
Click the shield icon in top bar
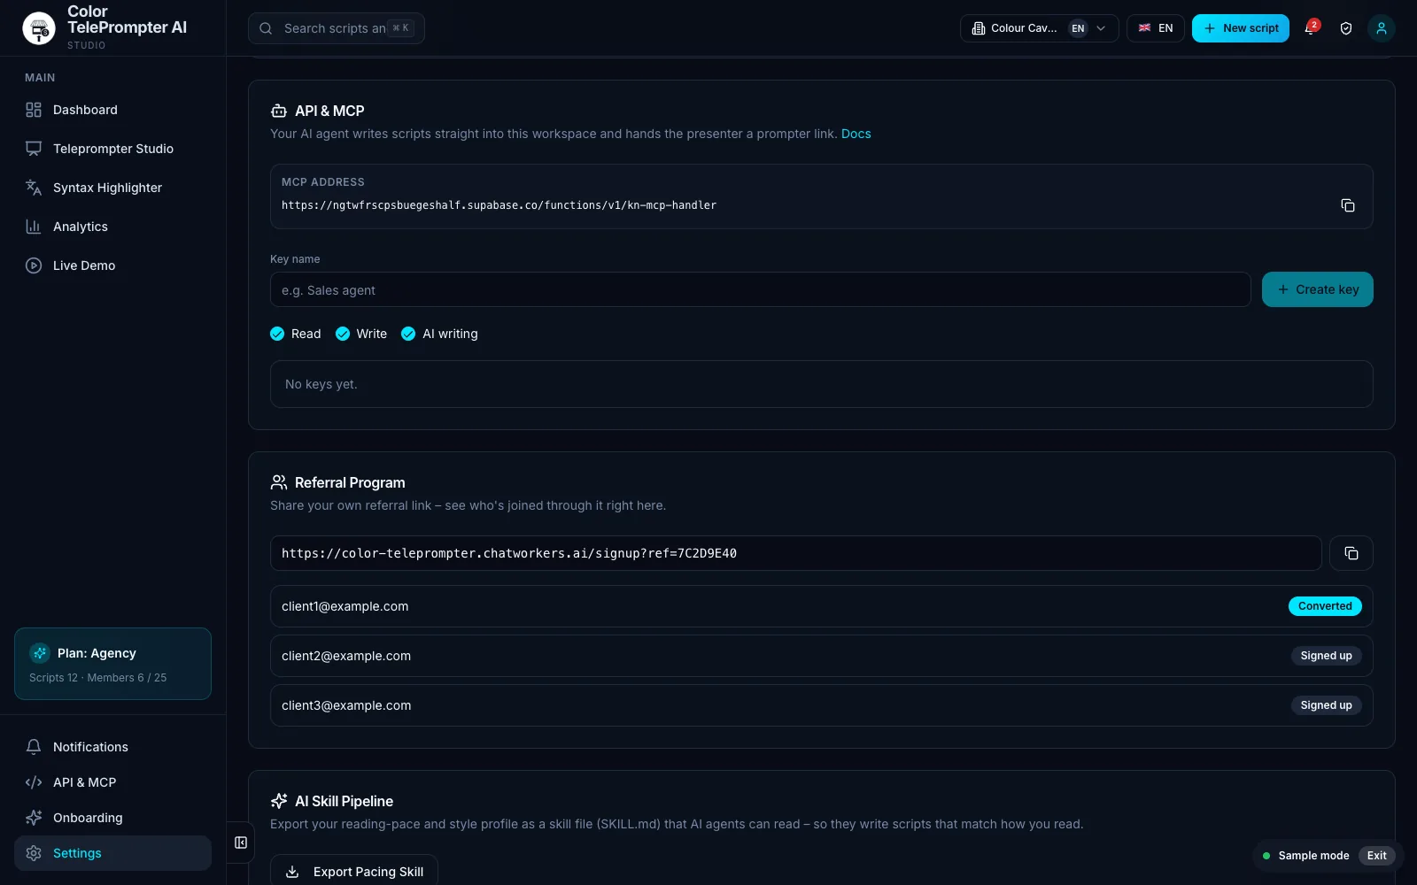coord(1346,28)
